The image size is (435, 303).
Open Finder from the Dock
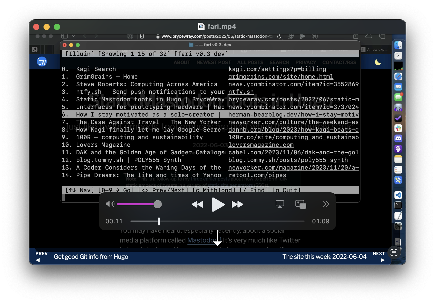click(x=398, y=45)
